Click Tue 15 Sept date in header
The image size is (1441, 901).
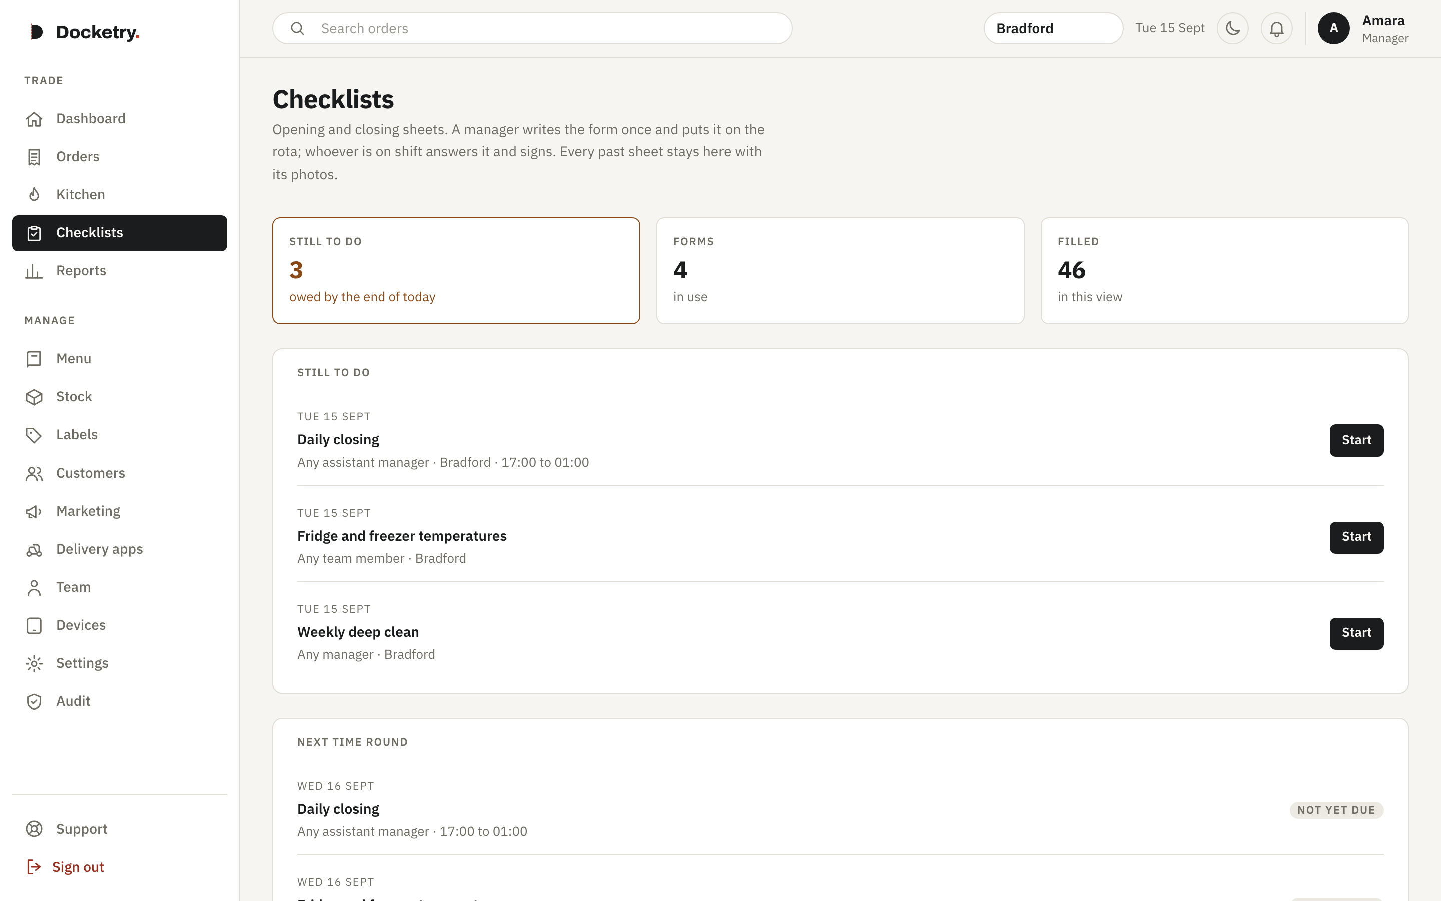(x=1169, y=28)
